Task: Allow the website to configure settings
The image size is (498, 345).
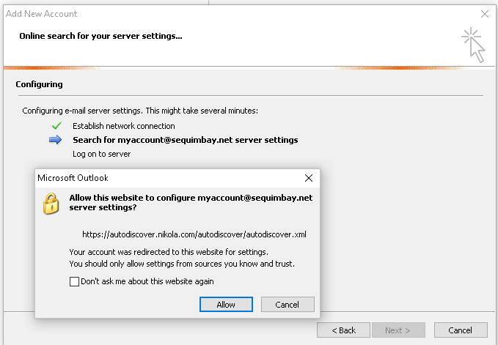Action: pos(226,305)
